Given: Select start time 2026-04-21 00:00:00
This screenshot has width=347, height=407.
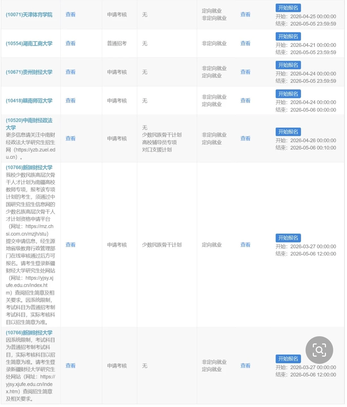Looking at the screenshot, I should pos(313,45).
